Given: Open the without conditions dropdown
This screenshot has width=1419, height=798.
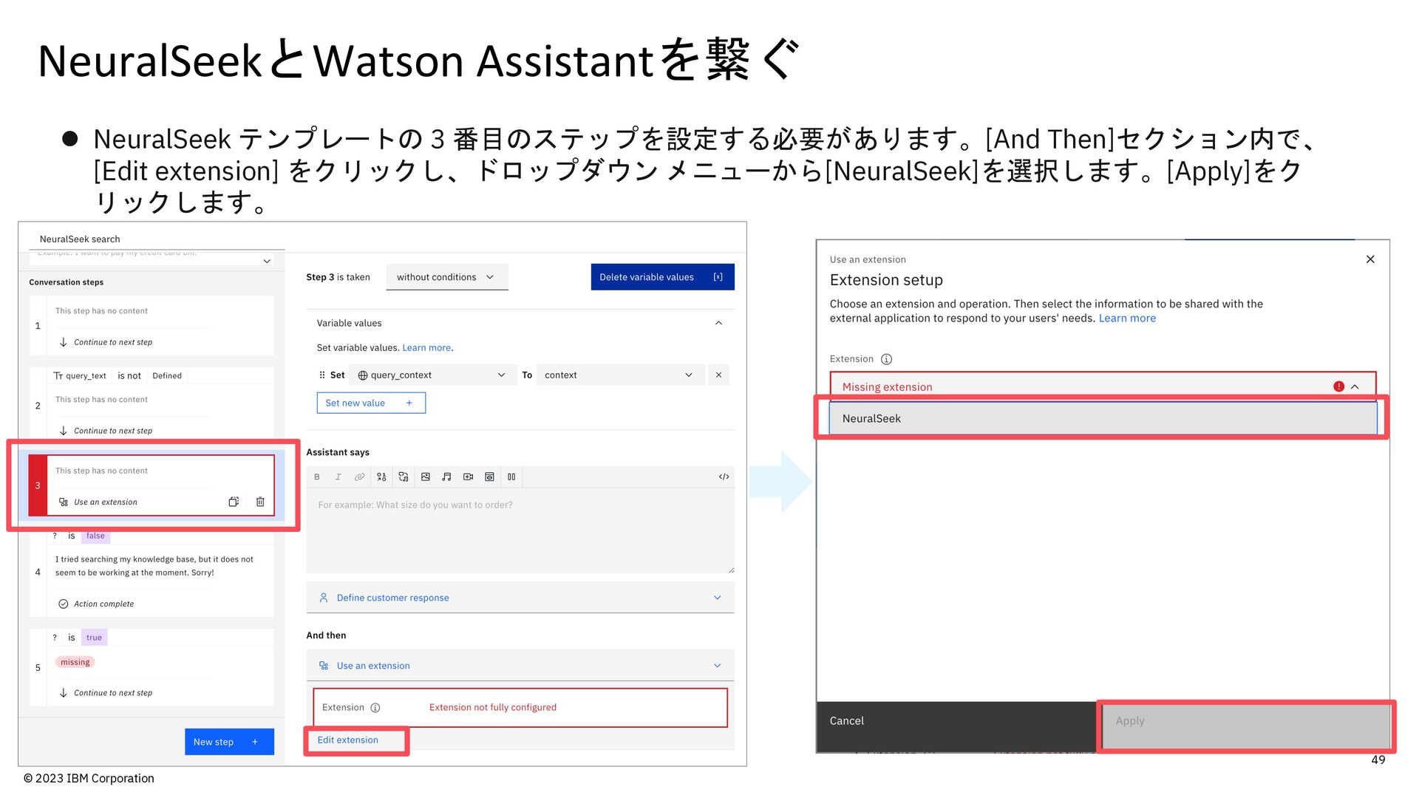Looking at the screenshot, I should (x=447, y=277).
